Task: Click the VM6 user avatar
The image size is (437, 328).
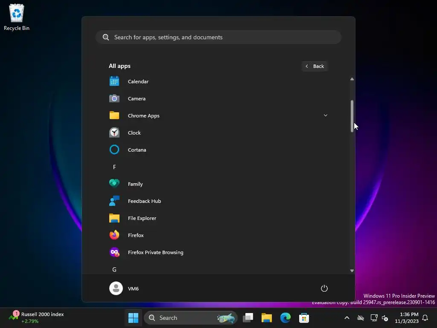Action: (x=116, y=288)
